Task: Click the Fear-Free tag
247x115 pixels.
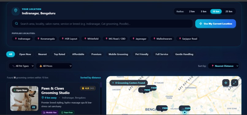Action: [67, 113]
